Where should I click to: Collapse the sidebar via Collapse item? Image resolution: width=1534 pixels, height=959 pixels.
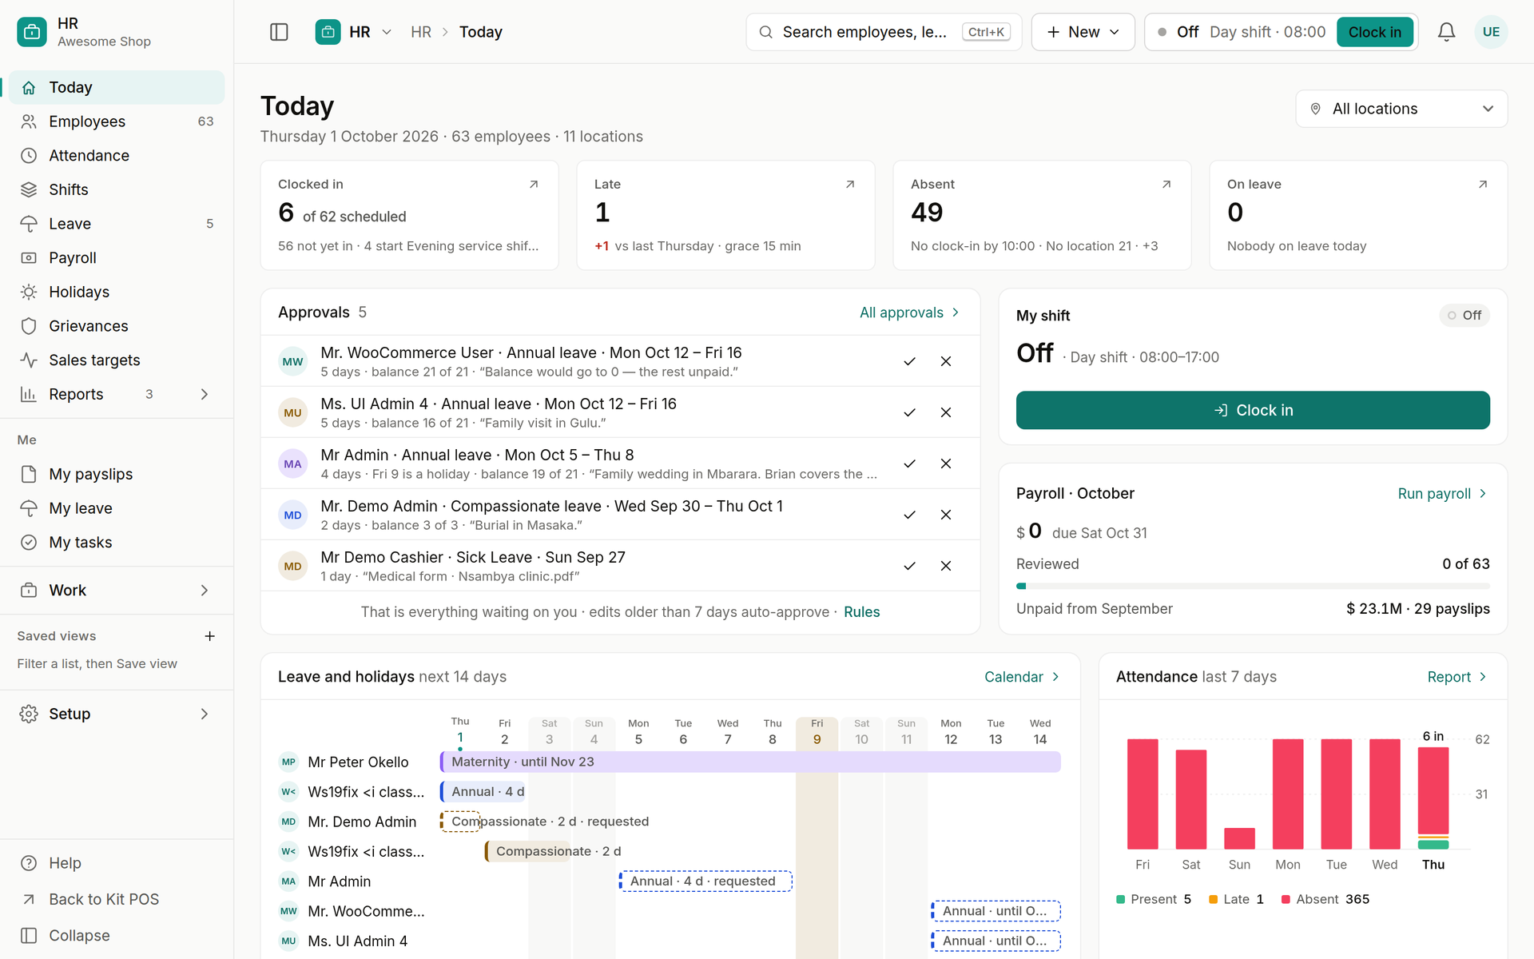click(x=117, y=935)
